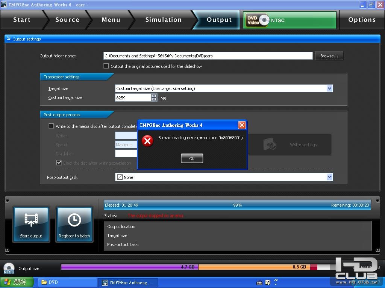Screen dimensions: 385x288
Task: Open the Options tab
Action: pos(362,20)
